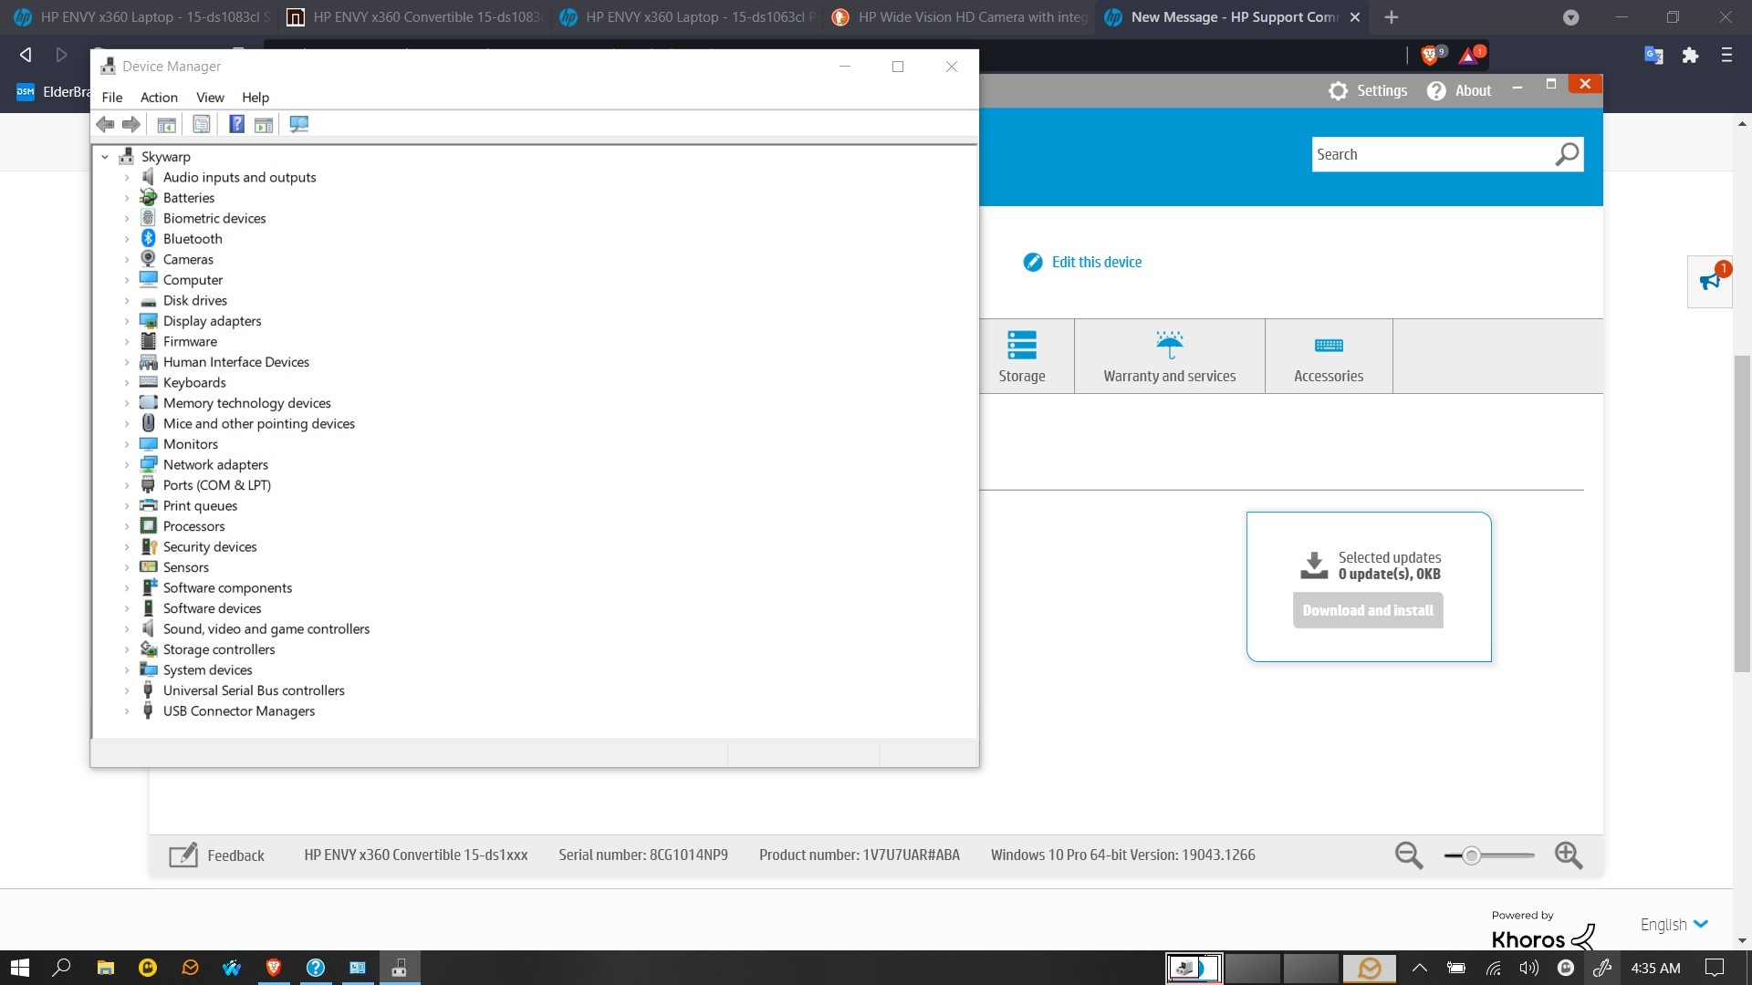
Task: Open the Action menu
Action: [159, 98]
